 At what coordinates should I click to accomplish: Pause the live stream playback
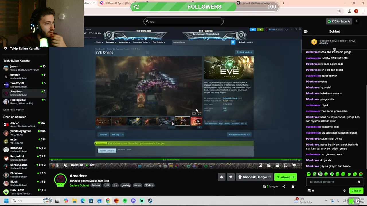click(x=57, y=165)
